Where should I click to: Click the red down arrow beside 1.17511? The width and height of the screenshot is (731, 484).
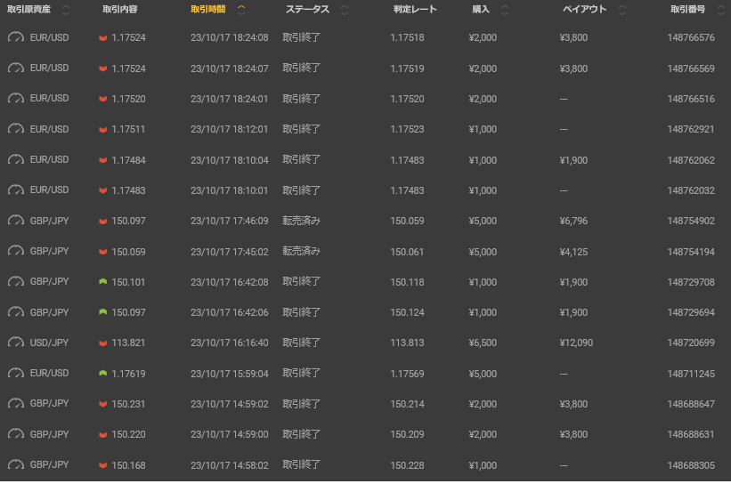[102, 130]
